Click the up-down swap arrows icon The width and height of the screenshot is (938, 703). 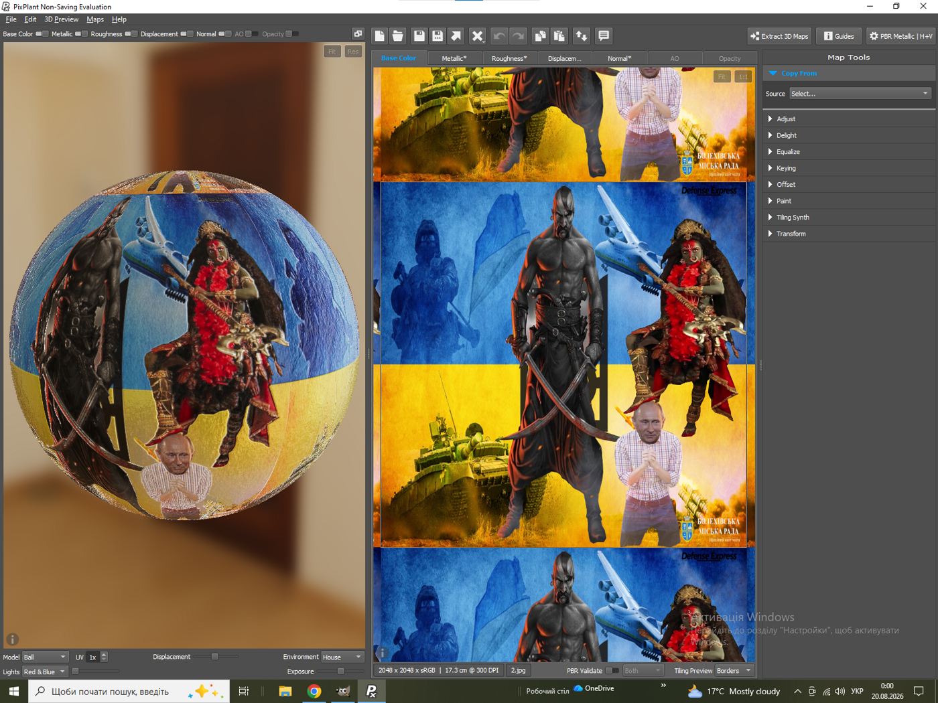(582, 36)
